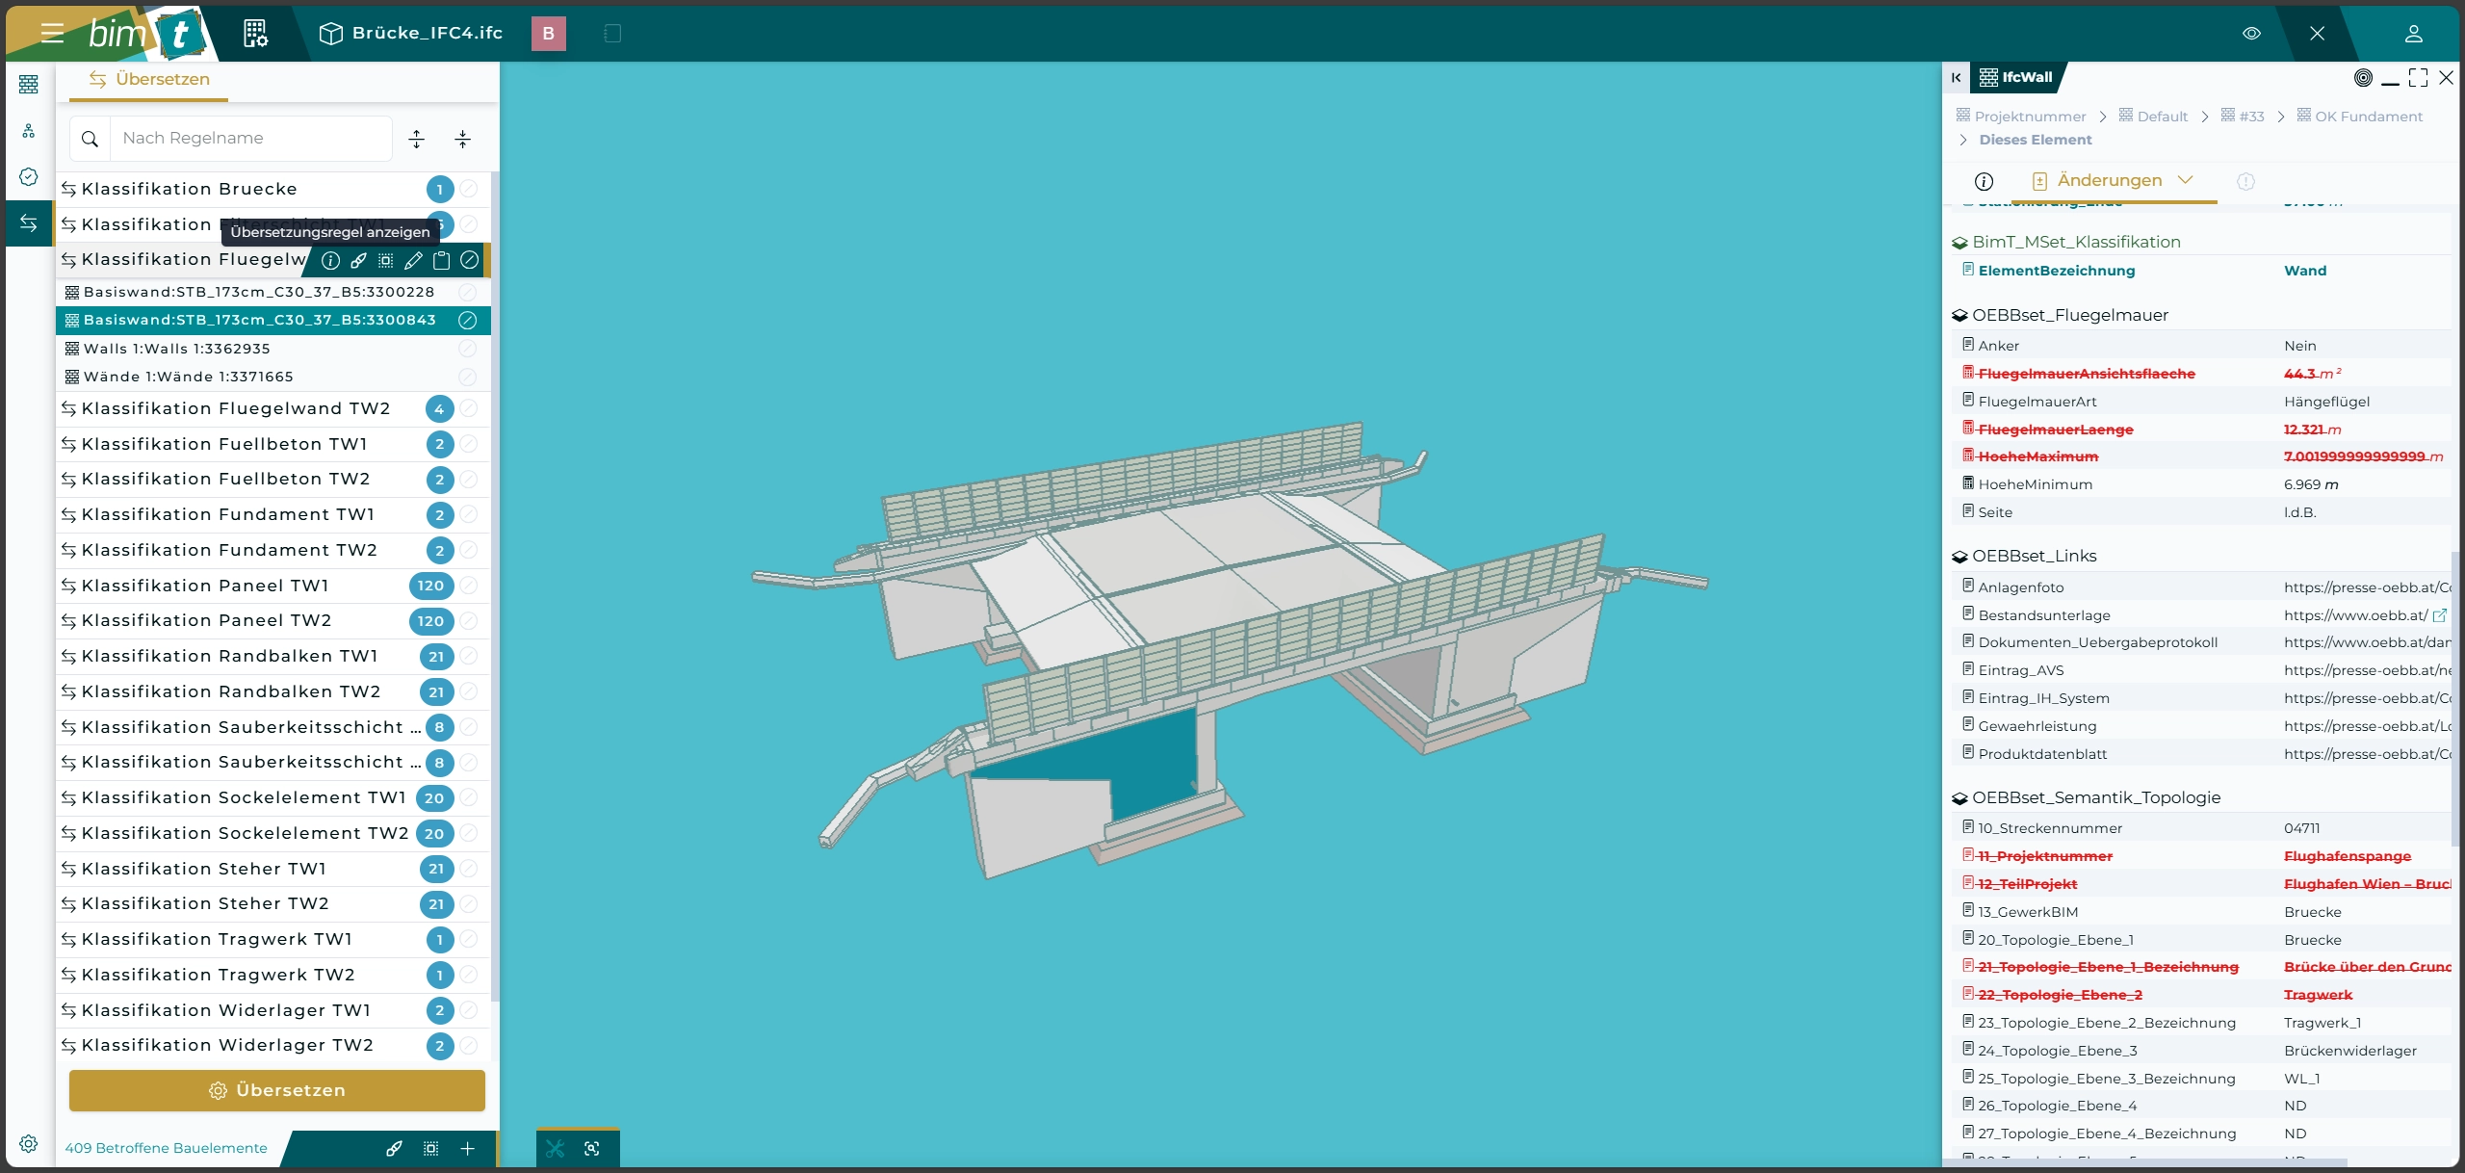Toggle exclude circle for Walls 1:Walls 1:3362935

(468, 349)
